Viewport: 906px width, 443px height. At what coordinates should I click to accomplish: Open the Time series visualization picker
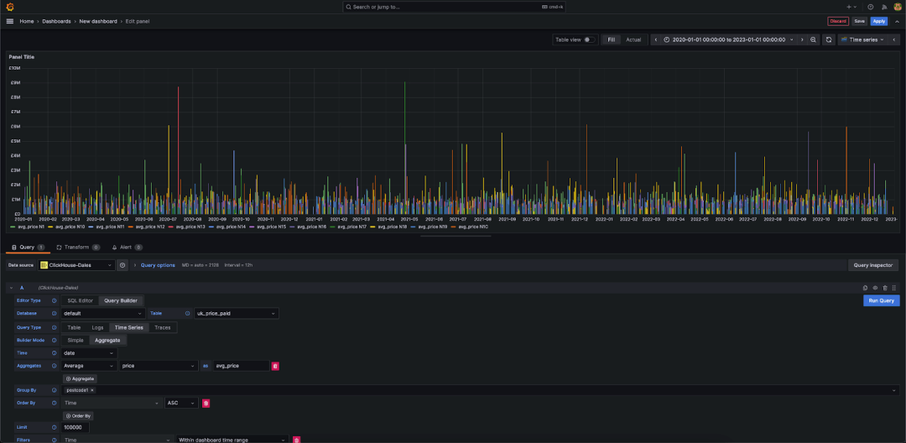pyautogui.click(x=862, y=39)
